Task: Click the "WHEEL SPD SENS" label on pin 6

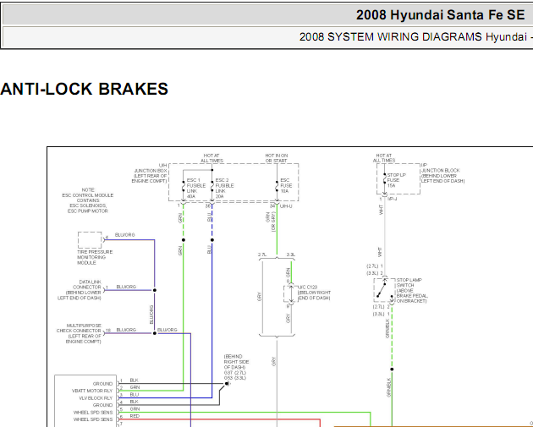Action: [93, 419]
